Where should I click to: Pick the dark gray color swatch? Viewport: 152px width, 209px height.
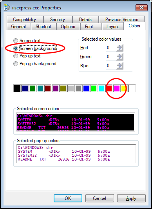pos(78,88)
